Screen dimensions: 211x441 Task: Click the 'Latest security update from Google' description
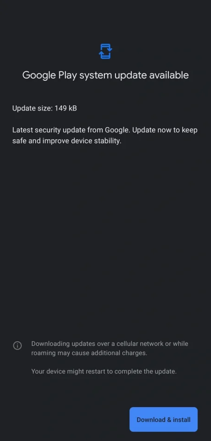pos(105,136)
